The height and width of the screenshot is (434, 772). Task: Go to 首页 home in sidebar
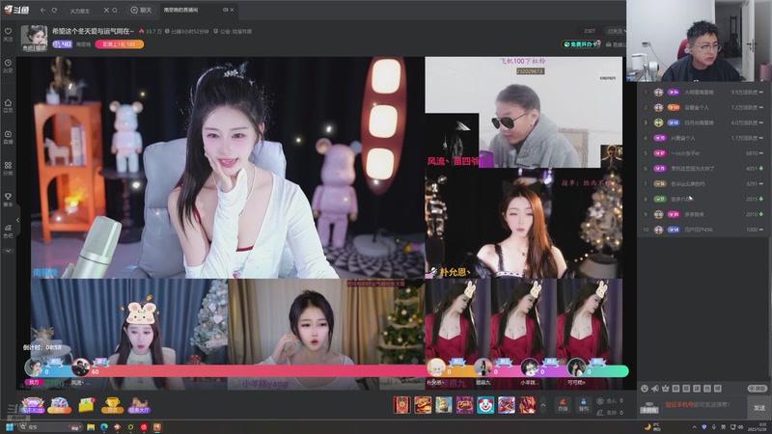coord(8,105)
